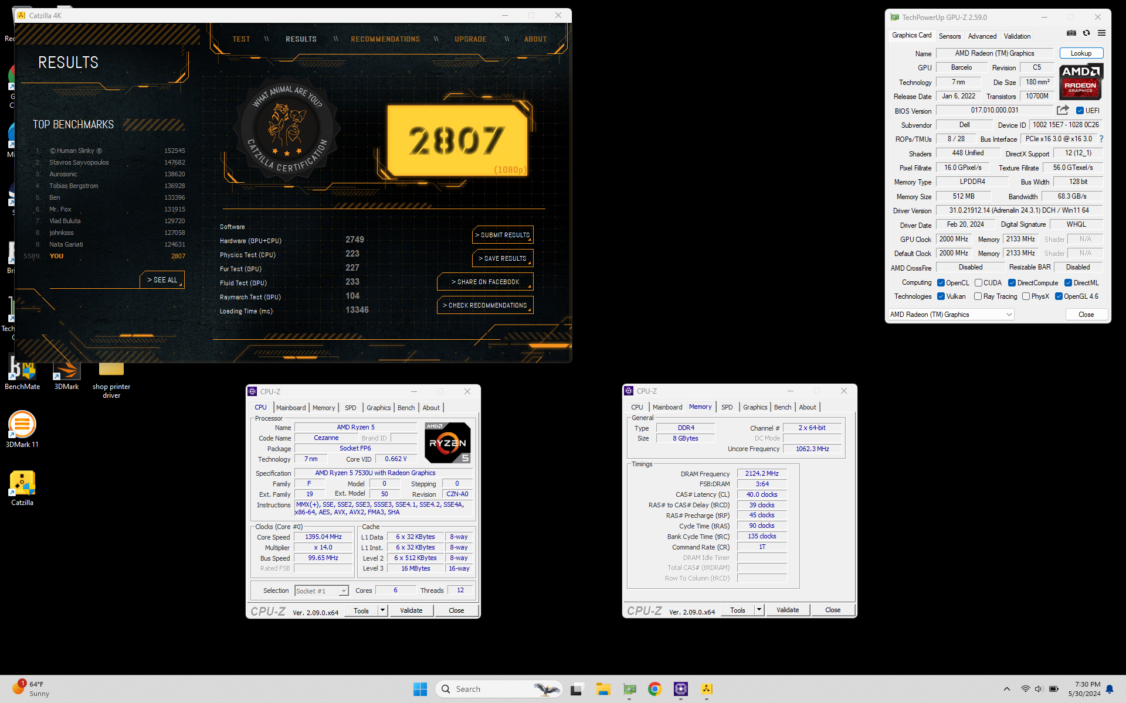Image resolution: width=1126 pixels, height=703 pixels.
Task: Click Close button in GPU-Z window
Action: pos(1086,315)
